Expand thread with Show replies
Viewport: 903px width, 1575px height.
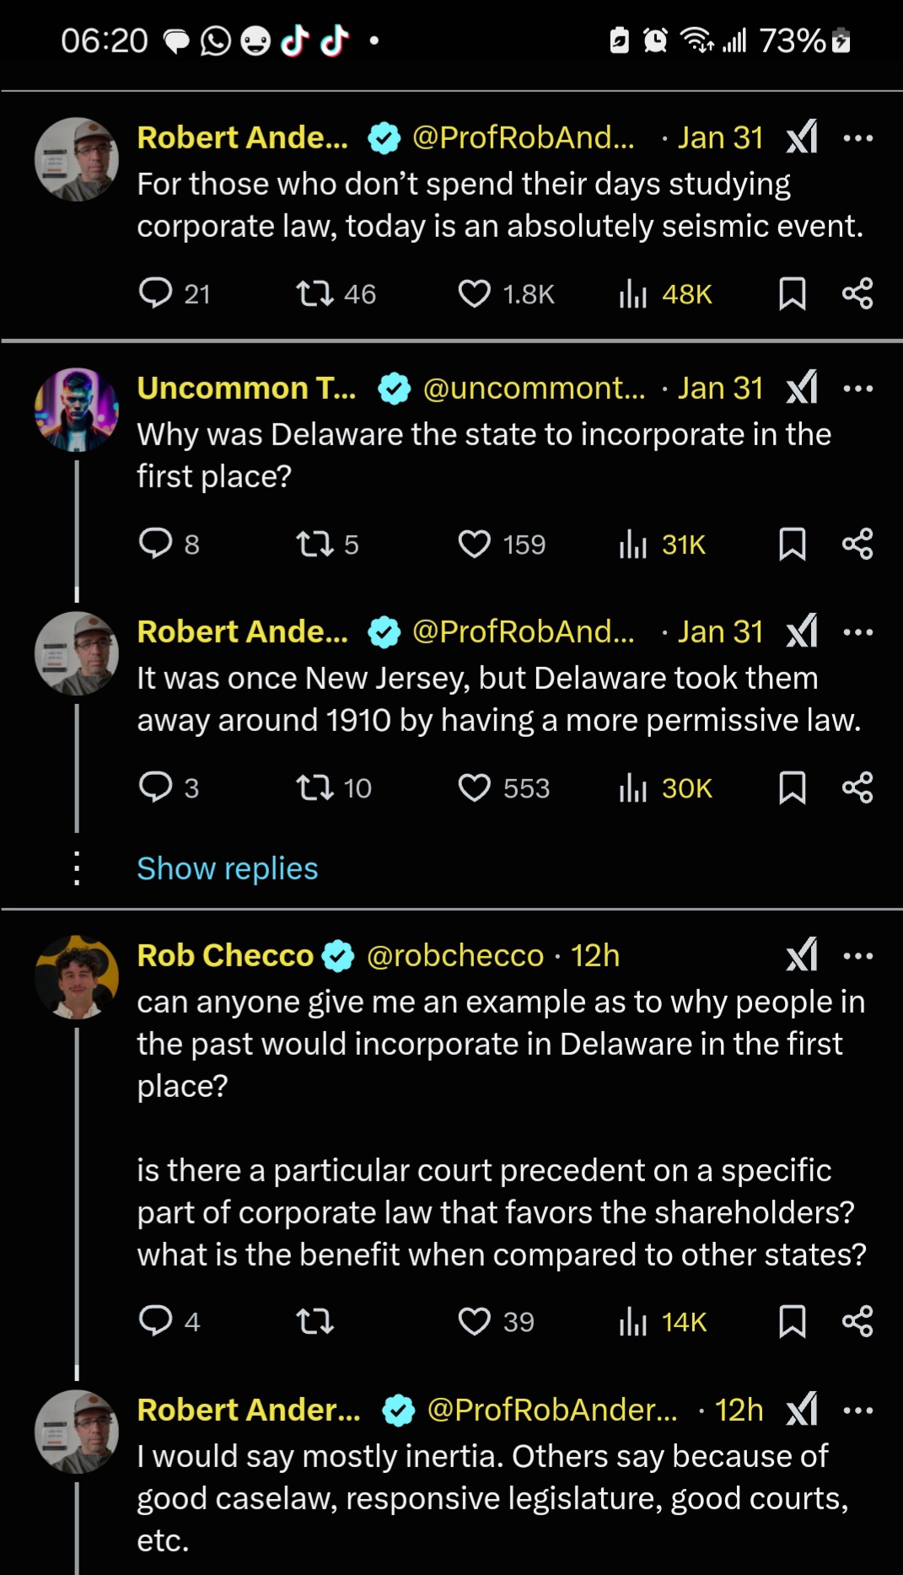[228, 868]
